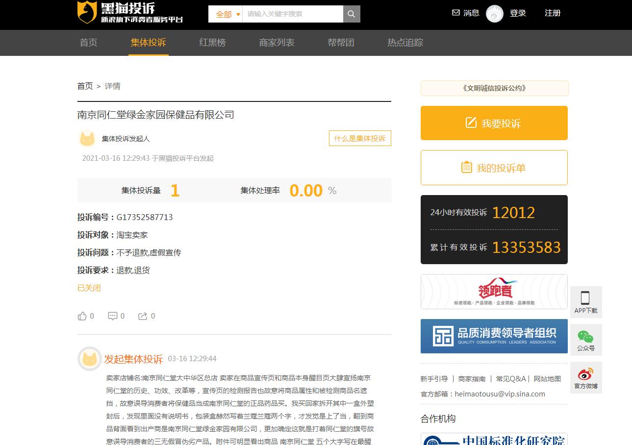Open the 消息 message icon
This screenshot has height=445, width=632.
point(465,13)
